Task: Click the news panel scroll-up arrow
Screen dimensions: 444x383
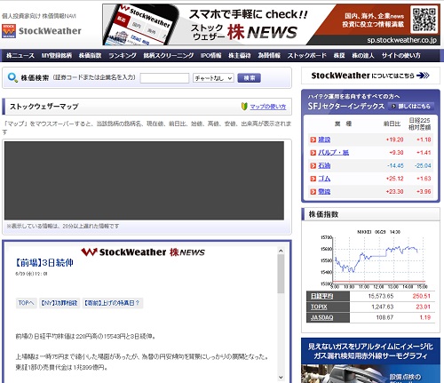Action: [281, 251]
